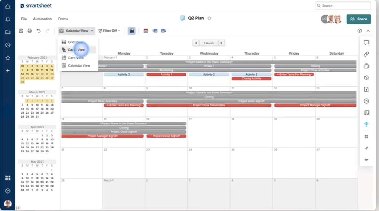This screenshot has width=379, height=211.
Task: Toggle Filter Off in the toolbar
Action: click(108, 31)
